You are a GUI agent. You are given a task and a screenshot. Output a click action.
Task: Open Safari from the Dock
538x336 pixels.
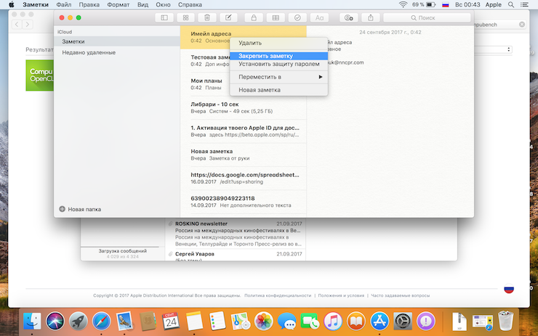tap(101, 321)
